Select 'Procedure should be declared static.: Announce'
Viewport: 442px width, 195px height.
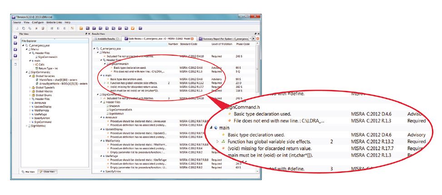(138, 121)
